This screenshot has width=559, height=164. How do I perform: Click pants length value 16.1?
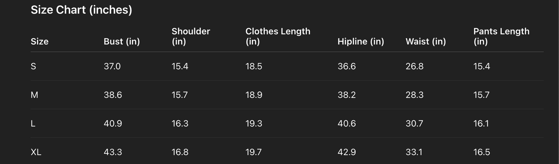click(481, 123)
